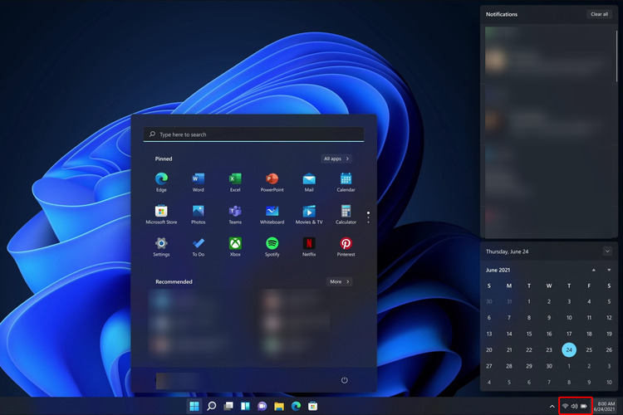623x415 pixels.
Task: Launch PowerPoint from the pinned section
Action: click(x=272, y=178)
